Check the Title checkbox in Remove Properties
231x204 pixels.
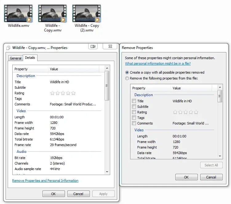pos(134,101)
